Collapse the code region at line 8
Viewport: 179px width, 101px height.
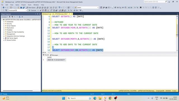pos(51,22)
